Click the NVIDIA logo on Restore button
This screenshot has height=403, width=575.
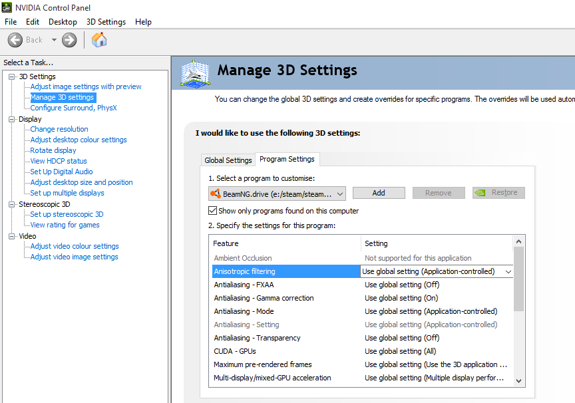point(480,193)
